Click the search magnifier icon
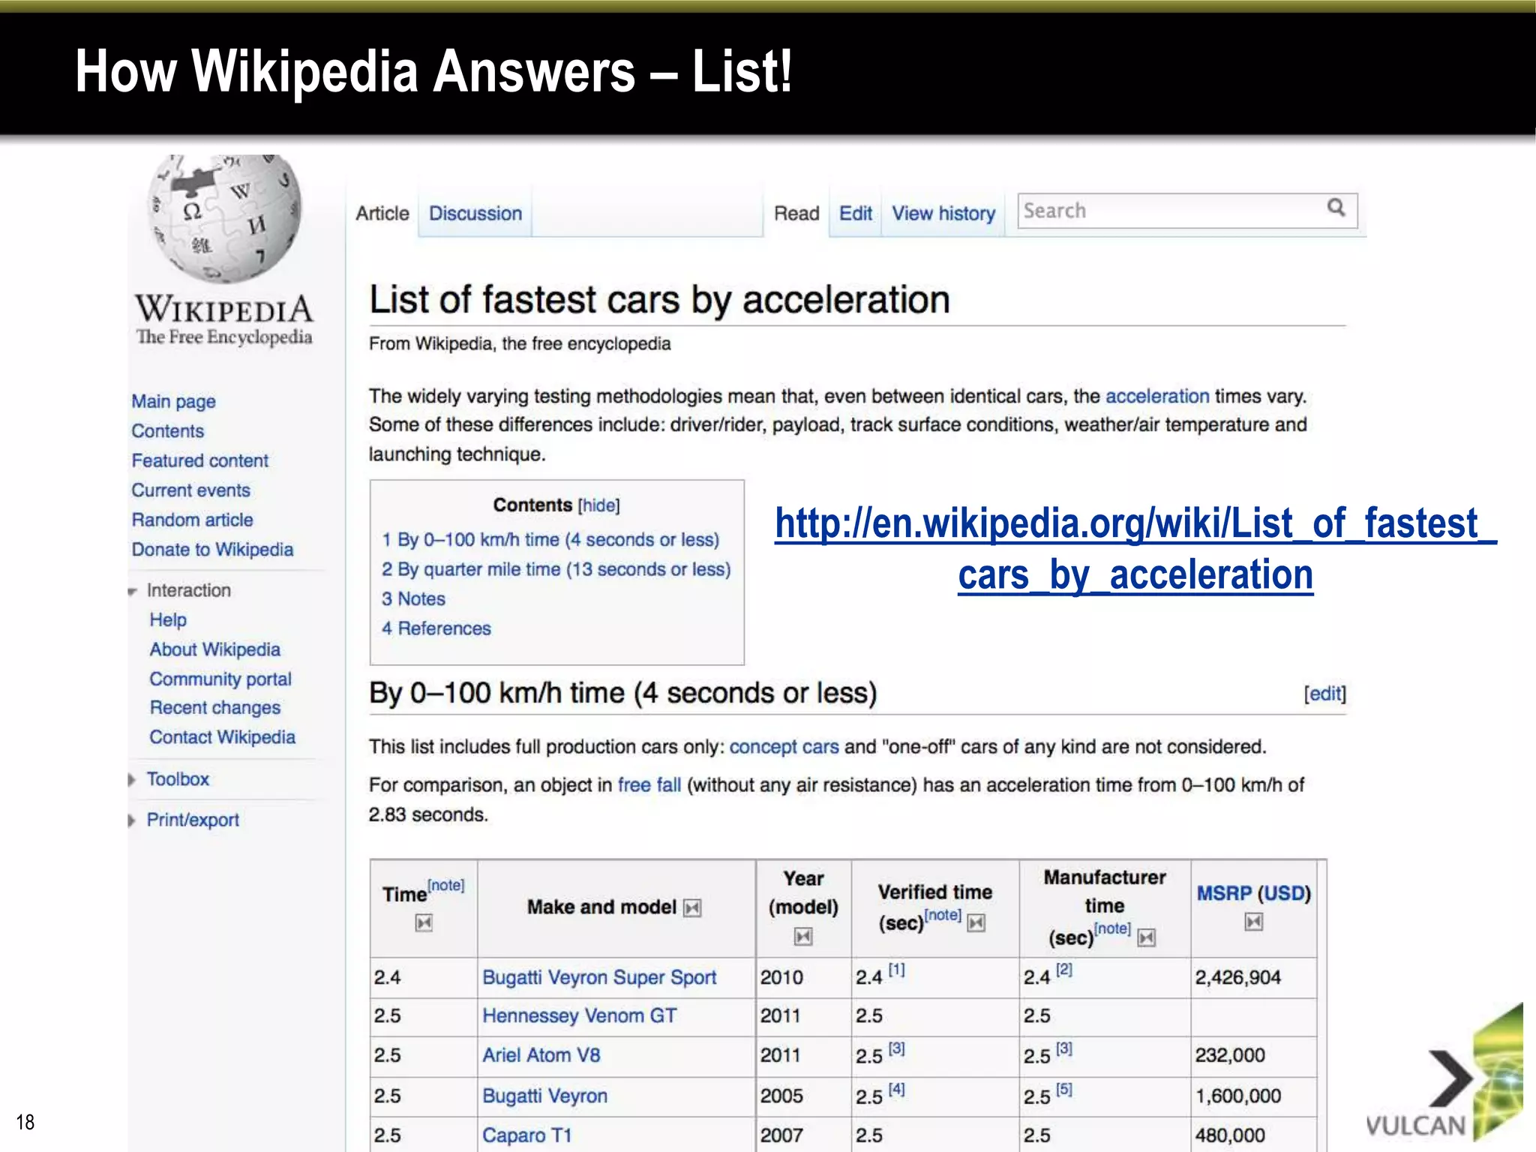1536x1152 pixels. click(1336, 207)
